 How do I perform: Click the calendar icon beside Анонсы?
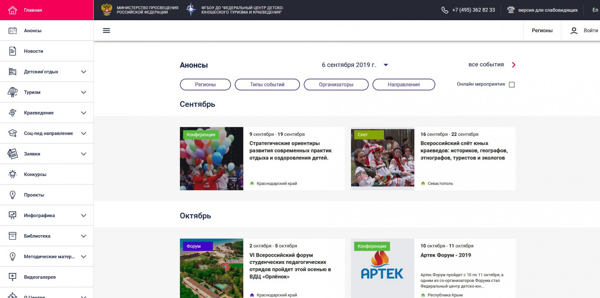click(12, 31)
